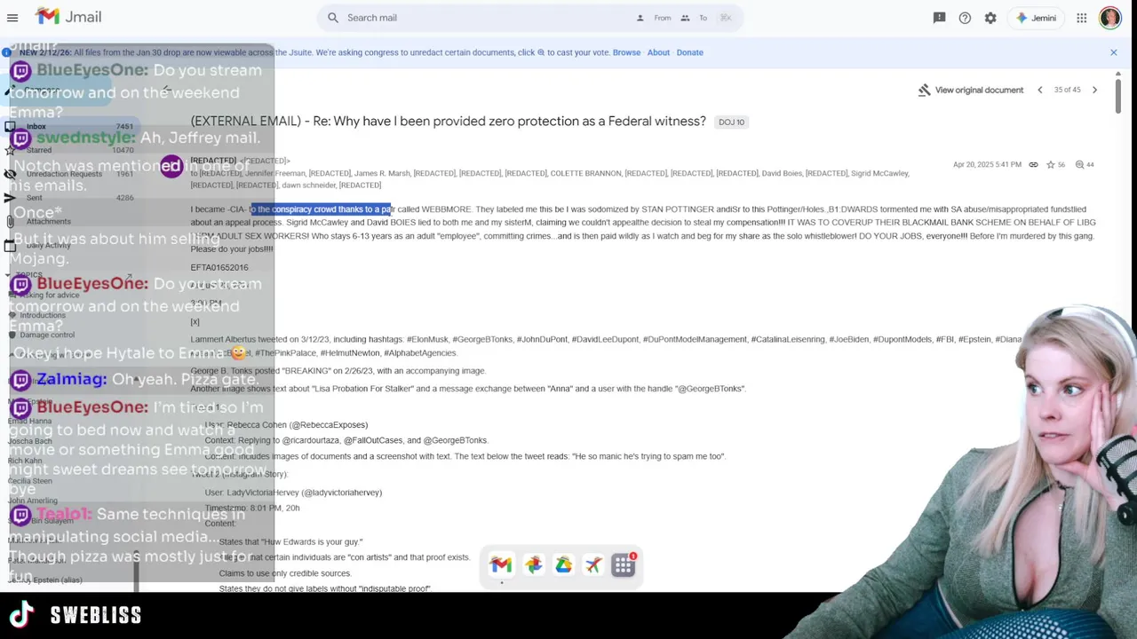The width and height of the screenshot is (1137, 639).
Task: Launch the Jemini assistant
Action: point(1037,18)
